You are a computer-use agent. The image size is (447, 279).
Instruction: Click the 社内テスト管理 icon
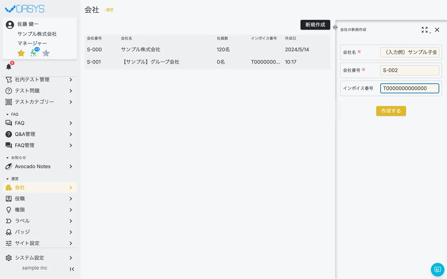[9, 80]
